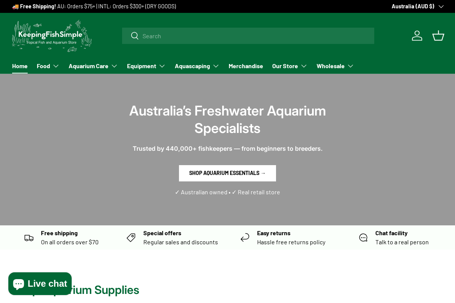
Task: Open the Live chat widget
Action: point(40,283)
